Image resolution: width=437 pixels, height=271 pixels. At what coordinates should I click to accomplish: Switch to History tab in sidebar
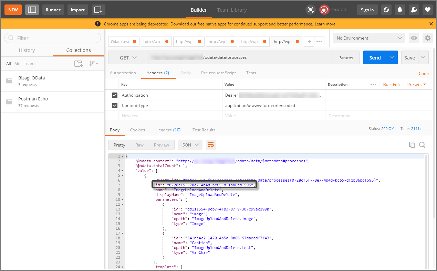(27, 50)
